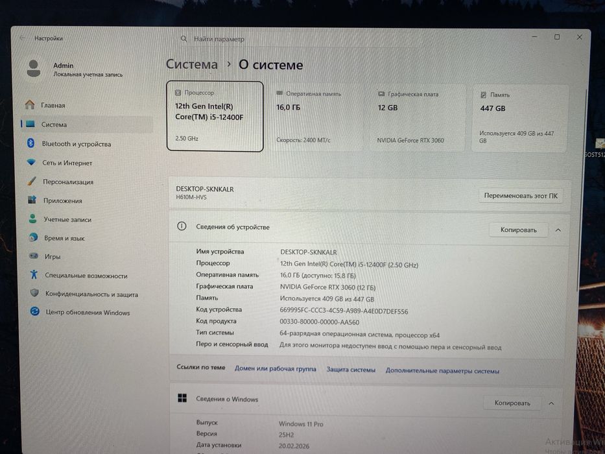Open the Главная settings page
The width and height of the screenshot is (605, 454).
click(x=87, y=105)
